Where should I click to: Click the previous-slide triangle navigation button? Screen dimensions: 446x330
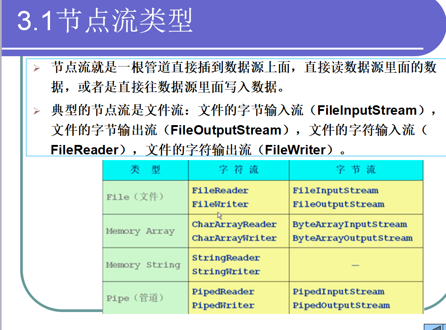click(433, 327)
